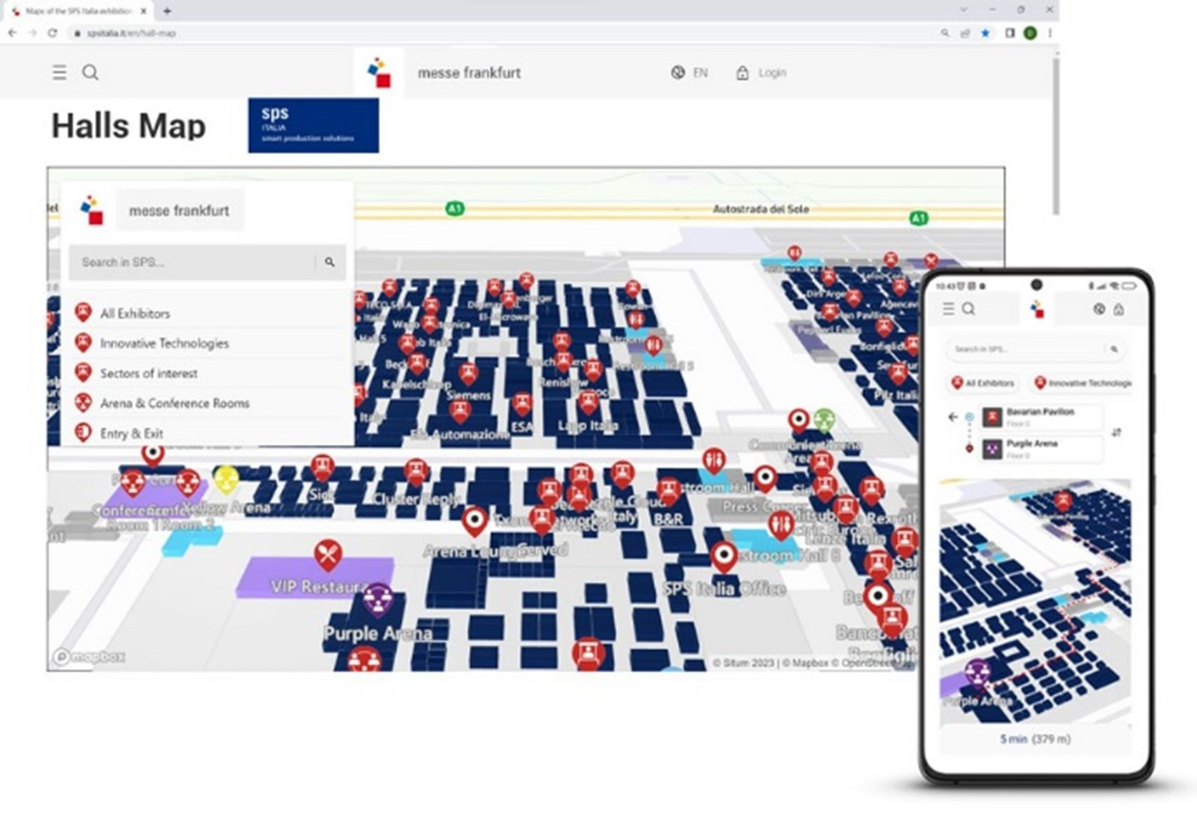Viewport: 1197px width, 825px height.
Task: Click the Messe Frankfurt logo in header
Action: tap(379, 72)
